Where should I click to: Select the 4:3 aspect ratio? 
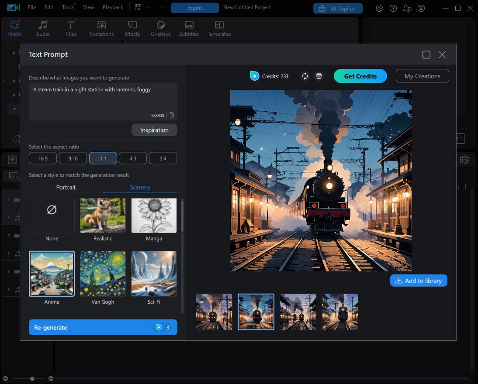point(133,158)
